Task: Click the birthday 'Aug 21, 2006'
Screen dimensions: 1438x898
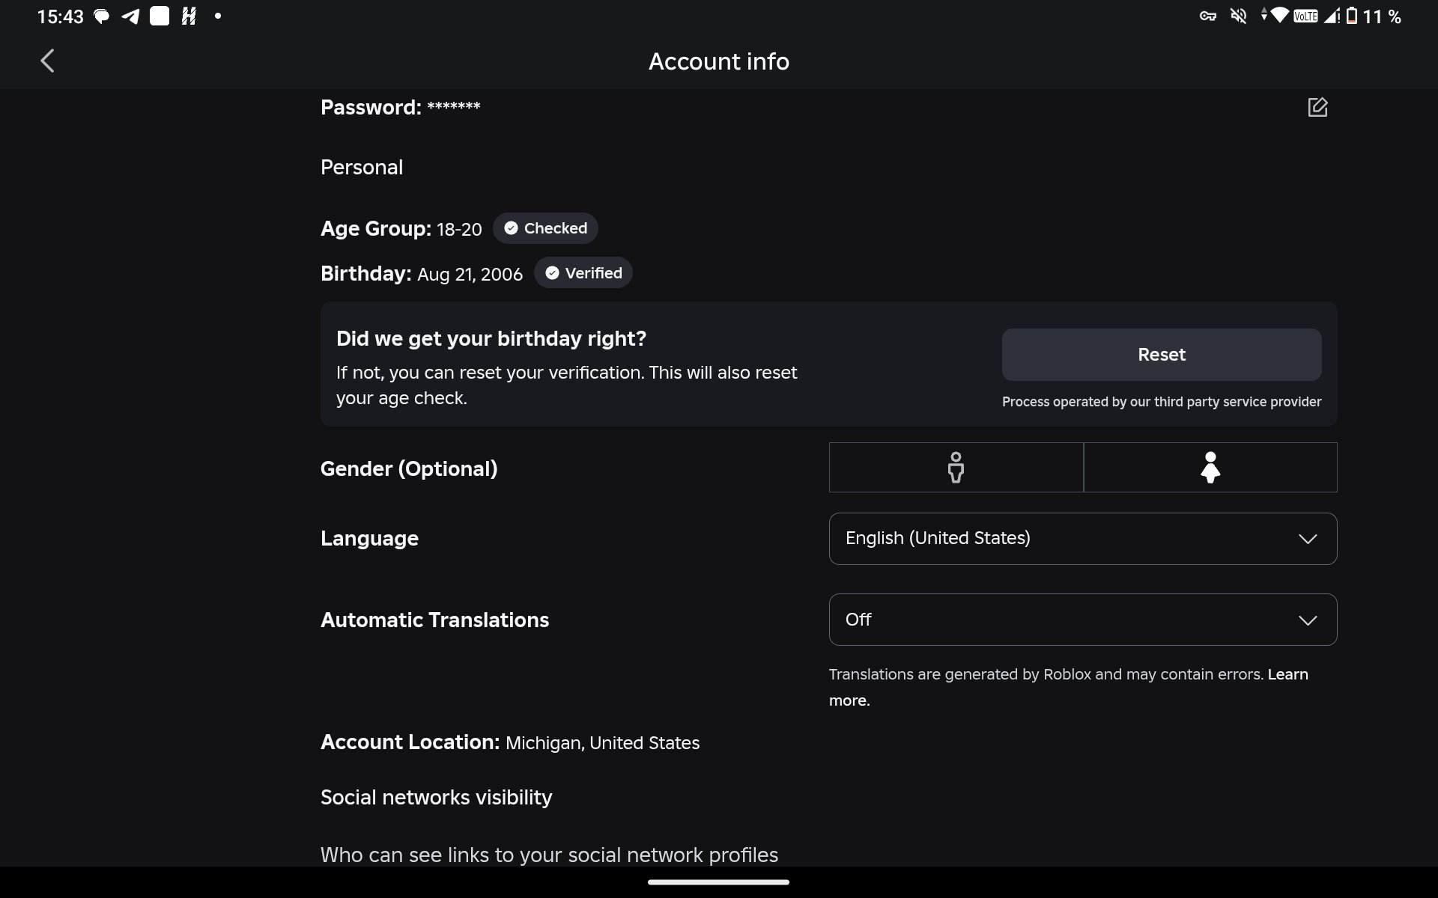Action: point(470,275)
